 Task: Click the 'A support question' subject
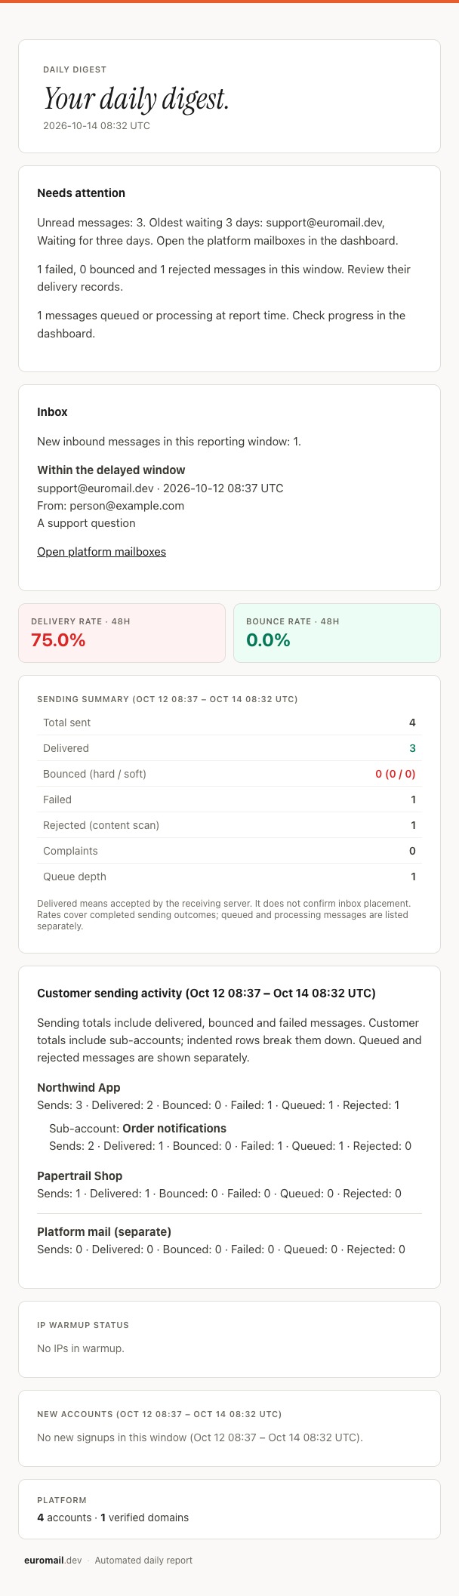coord(86,523)
